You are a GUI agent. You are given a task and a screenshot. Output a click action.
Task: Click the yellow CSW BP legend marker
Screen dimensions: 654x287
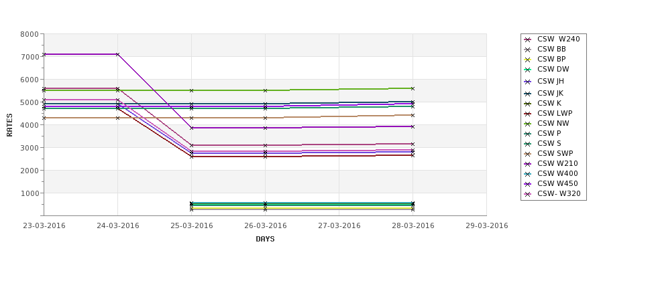[x=528, y=60]
